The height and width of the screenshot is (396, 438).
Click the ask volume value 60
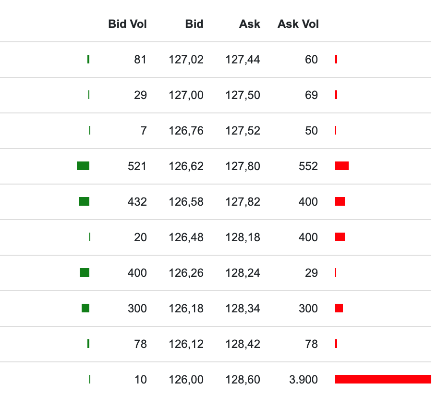point(311,60)
